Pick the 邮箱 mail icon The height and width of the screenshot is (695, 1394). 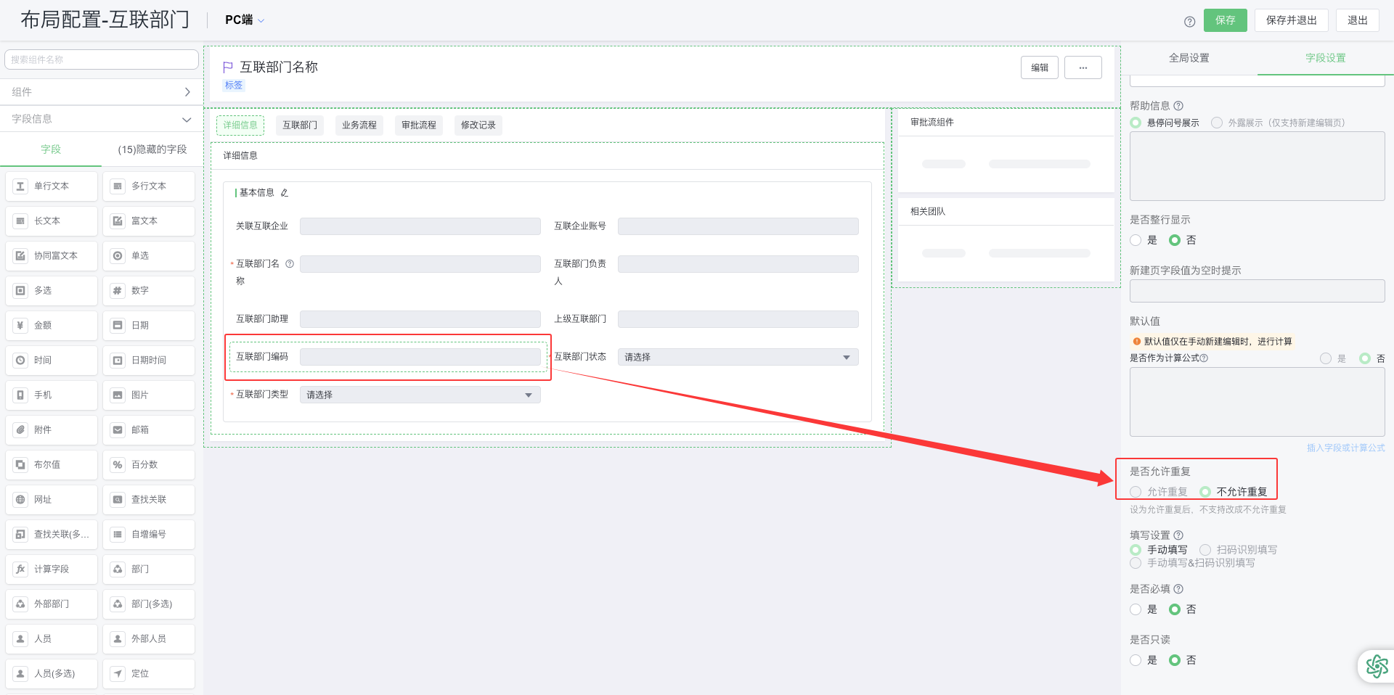(x=118, y=430)
